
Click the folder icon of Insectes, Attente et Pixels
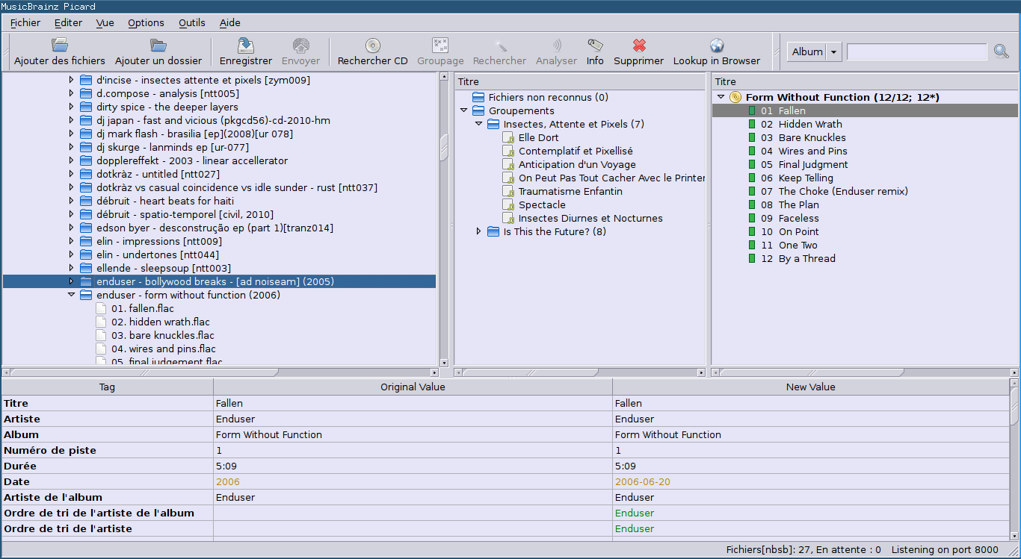493,124
